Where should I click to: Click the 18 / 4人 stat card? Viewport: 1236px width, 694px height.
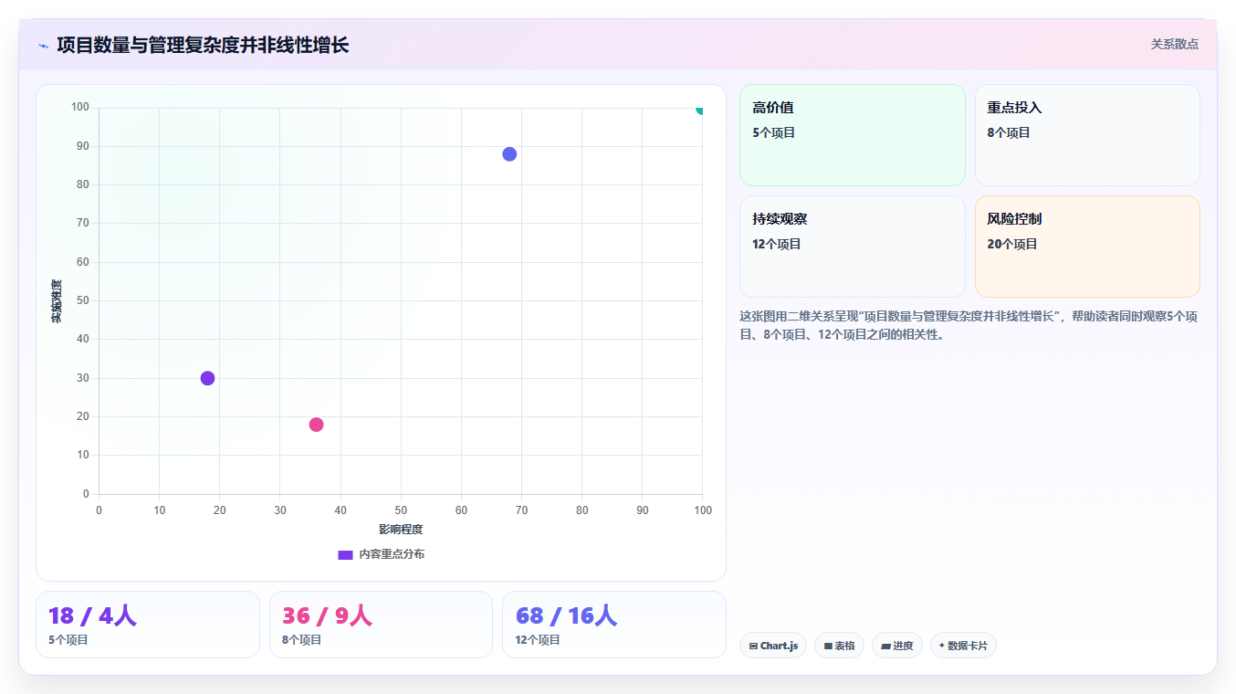coord(148,625)
